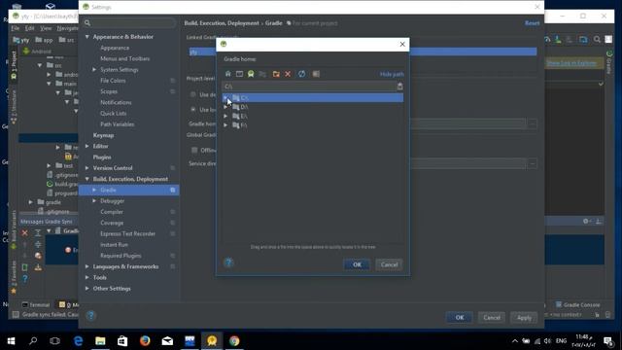Click OK in the Settings window
Viewport: 622px width, 350px height.
click(x=460, y=318)
